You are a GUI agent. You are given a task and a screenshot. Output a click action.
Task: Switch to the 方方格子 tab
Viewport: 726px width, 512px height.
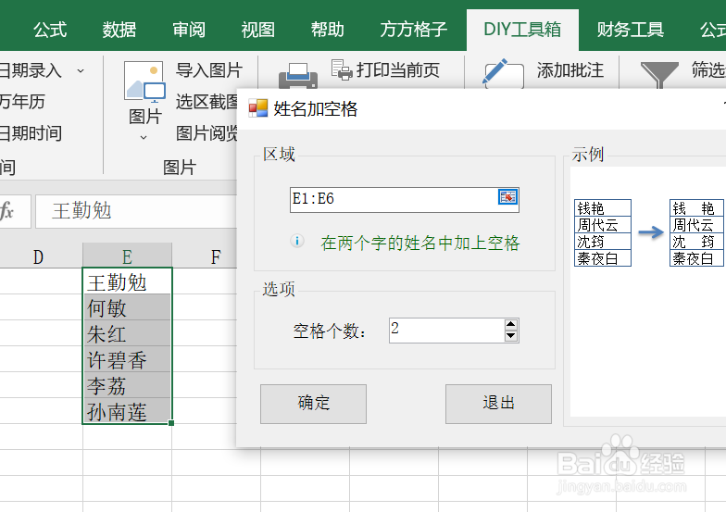point(413,30)
